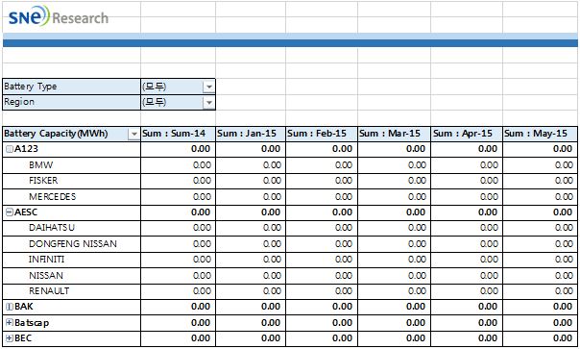Collapse the A123 group
The width and height of the screenshot is (580, 349).
(10, 149)
